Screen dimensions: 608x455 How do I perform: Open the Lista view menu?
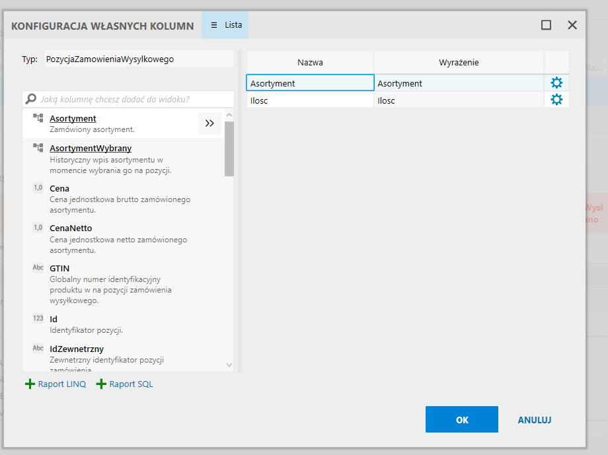coord(225,25)
